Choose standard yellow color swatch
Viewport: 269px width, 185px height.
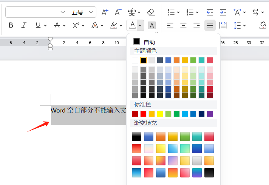(x=160, y=114)
